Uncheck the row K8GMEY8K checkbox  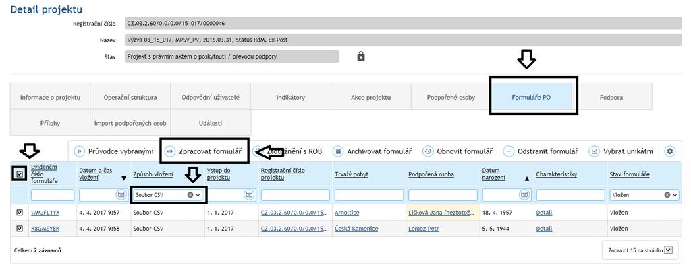pyautogui.click(x=20, y=229)
